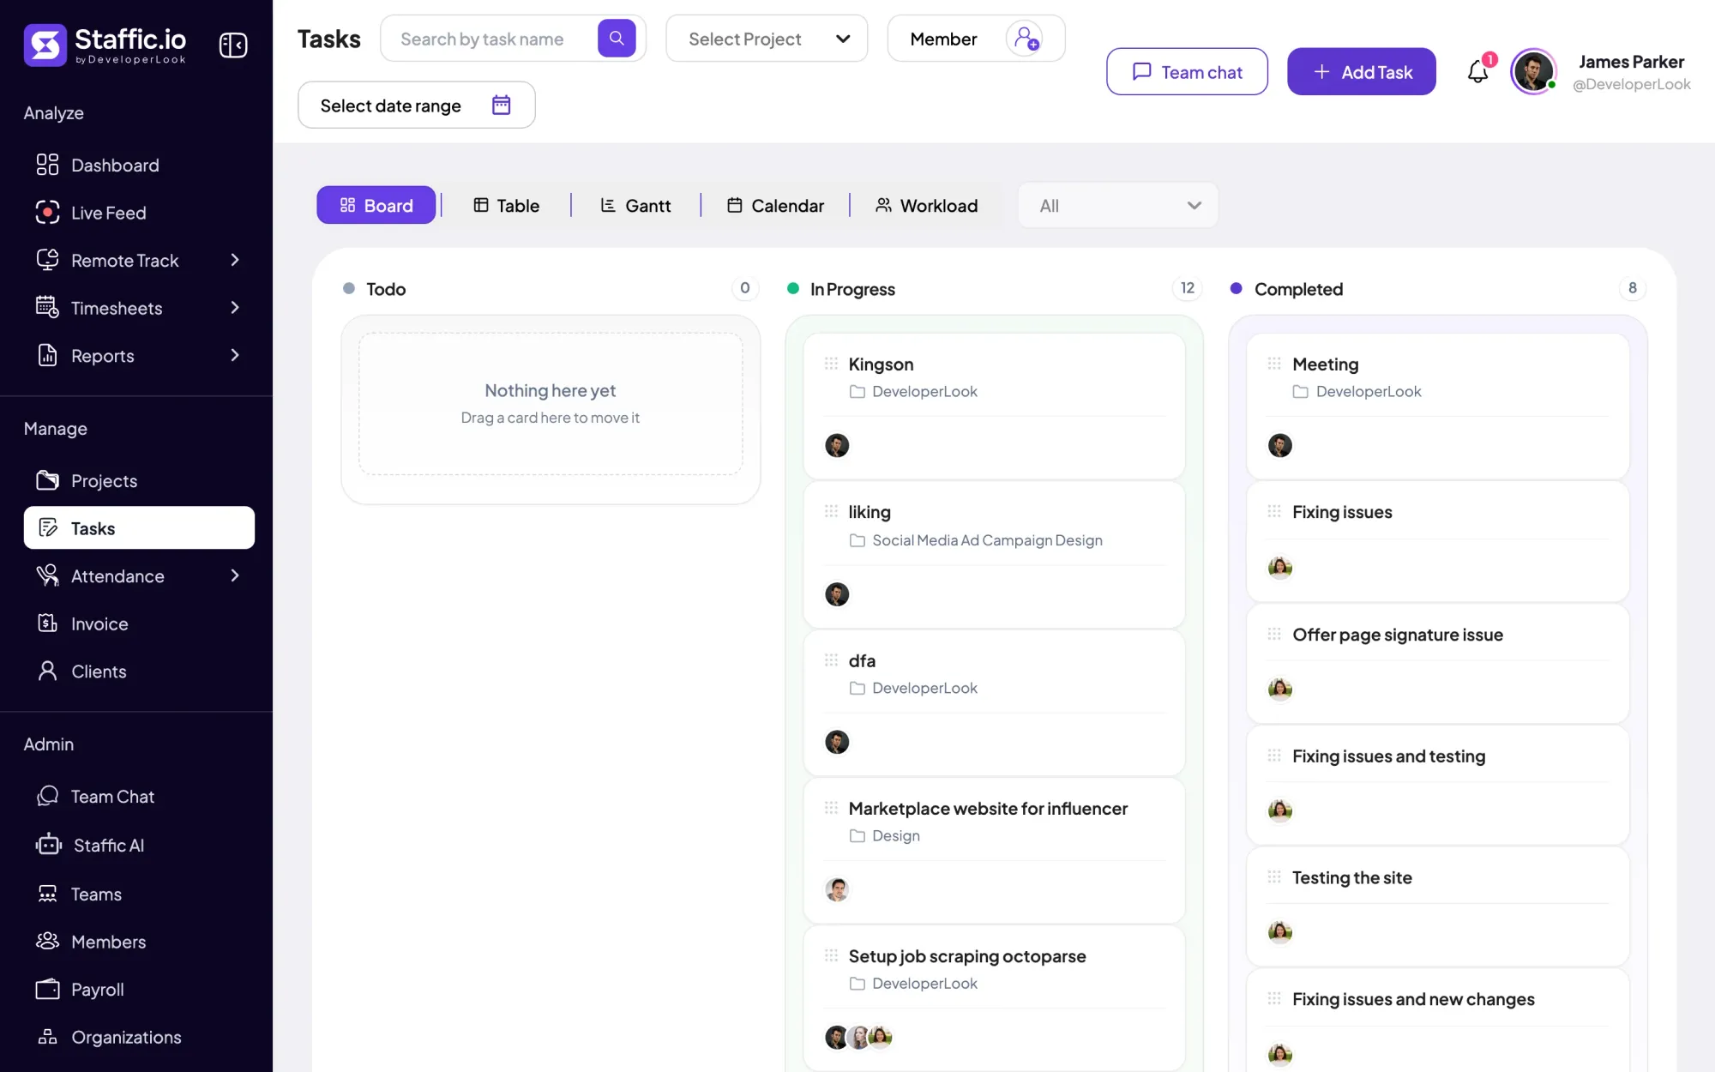Click the Todo column header
This screenshot has height=1072, width=1715.
pyautogui.click(x=386, y=289)
